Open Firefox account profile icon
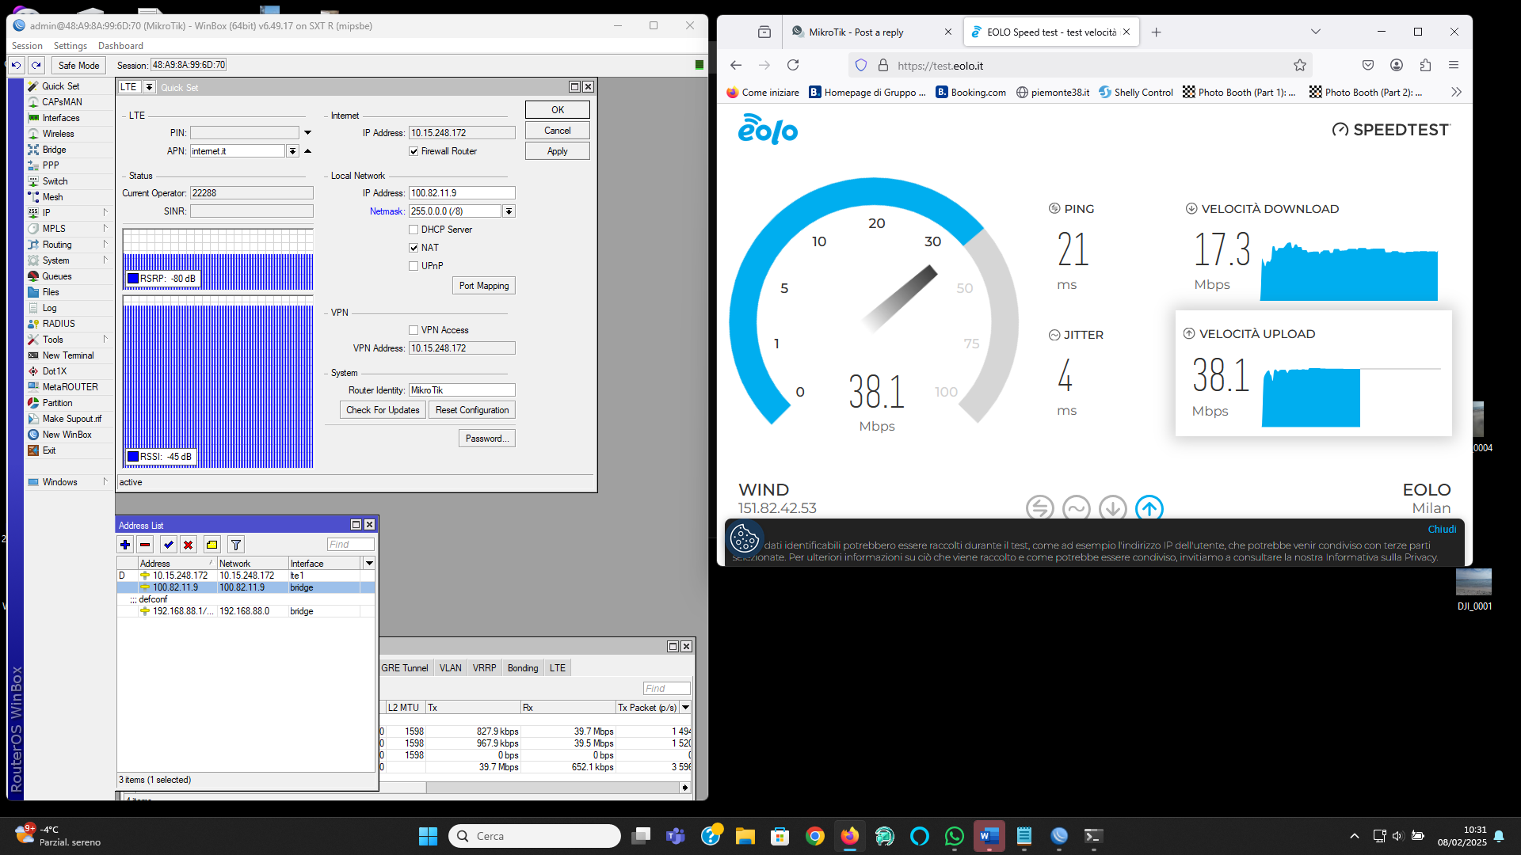The height and width of the screenshot is (855, 1521). (x=1397, y=65)
